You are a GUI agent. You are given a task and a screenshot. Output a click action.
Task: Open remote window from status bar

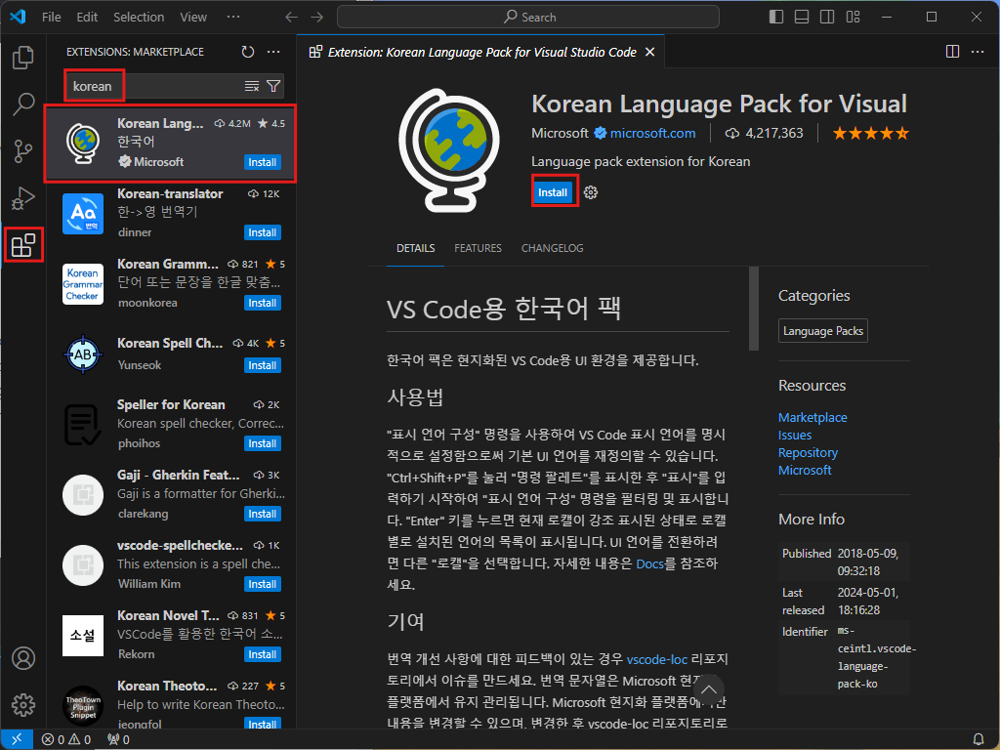click(17, 739)
